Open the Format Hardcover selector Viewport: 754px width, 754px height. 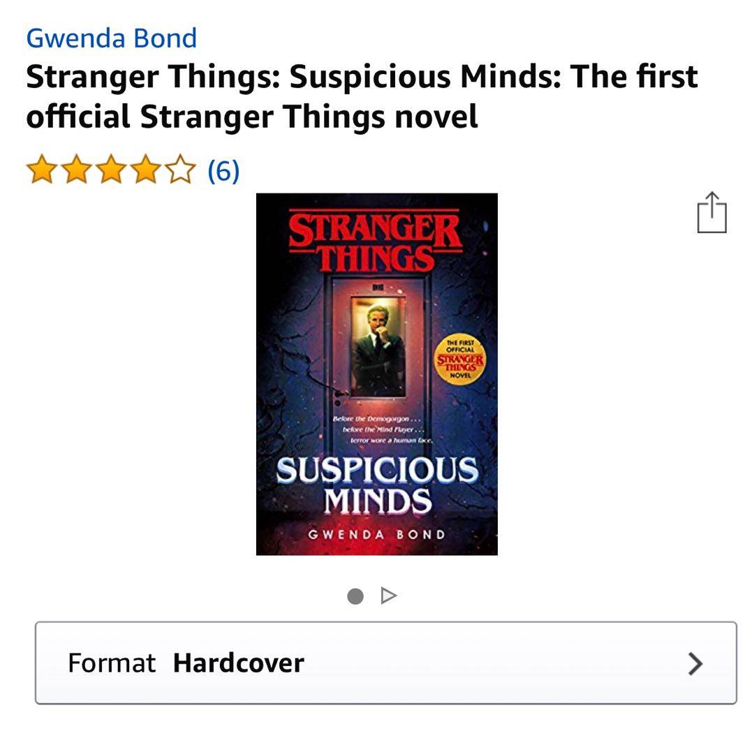(385, 663)
